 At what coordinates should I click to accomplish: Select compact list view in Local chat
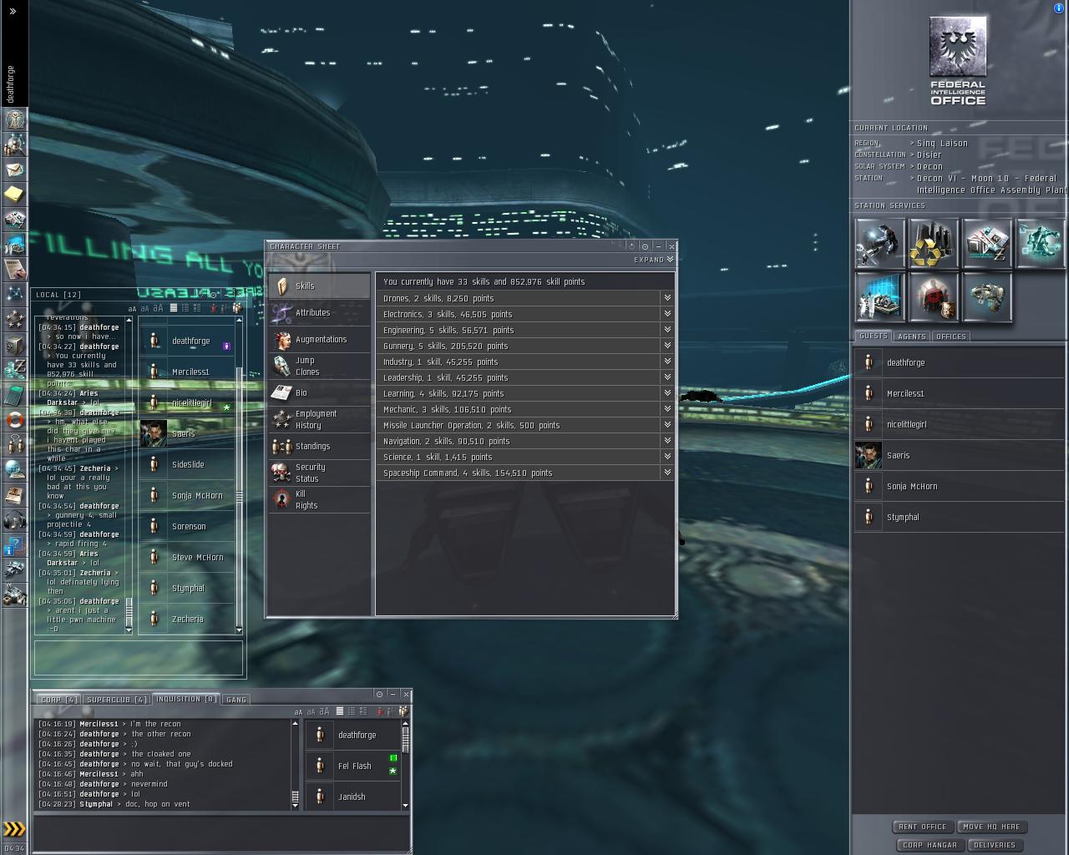174,308
